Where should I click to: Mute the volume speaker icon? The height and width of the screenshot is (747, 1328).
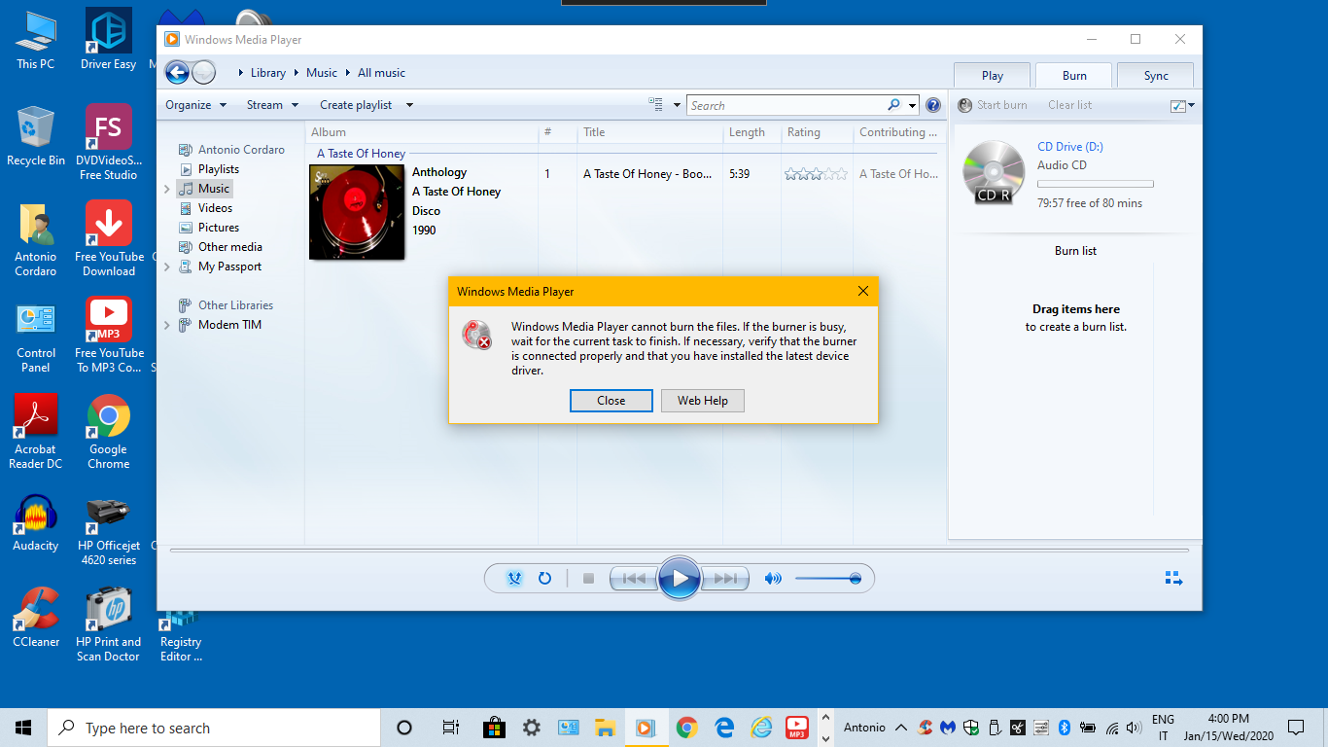coord(773,578)
